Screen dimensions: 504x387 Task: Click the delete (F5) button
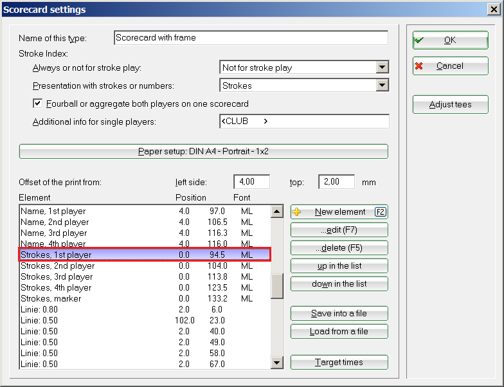pos(339,248)
